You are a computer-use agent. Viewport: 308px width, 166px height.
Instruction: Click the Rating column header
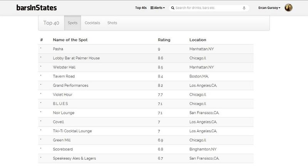(164, 40)
